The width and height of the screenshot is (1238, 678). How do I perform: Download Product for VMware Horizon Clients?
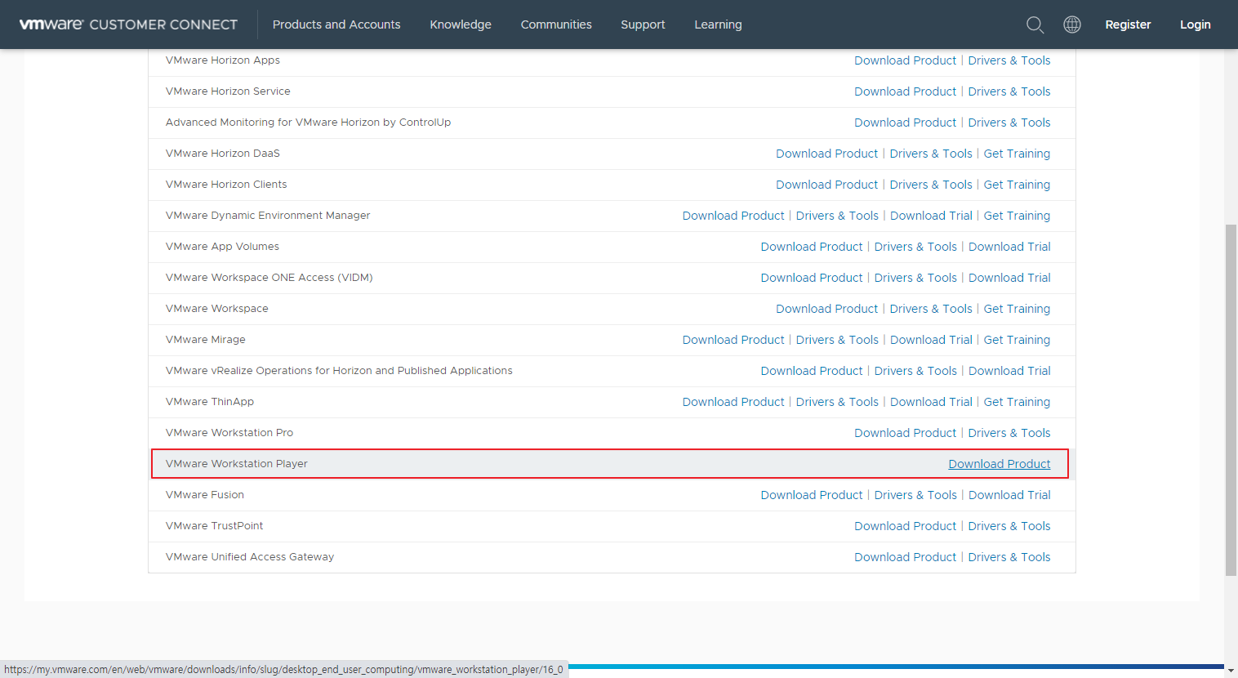[827, 185]
